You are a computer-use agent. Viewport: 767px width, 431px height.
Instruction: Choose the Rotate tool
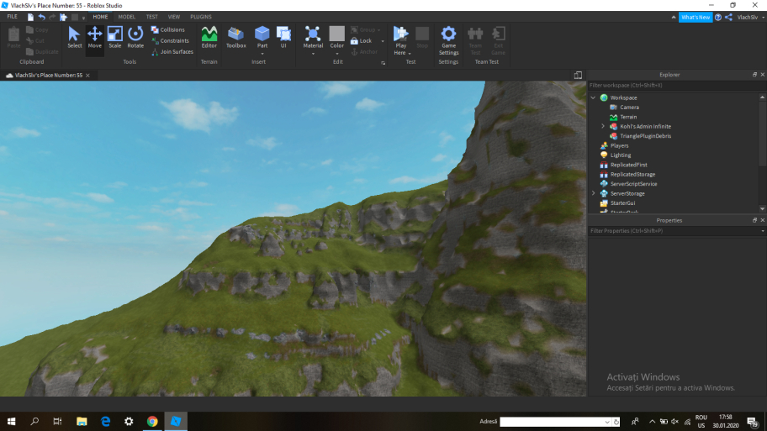[135, 37]
